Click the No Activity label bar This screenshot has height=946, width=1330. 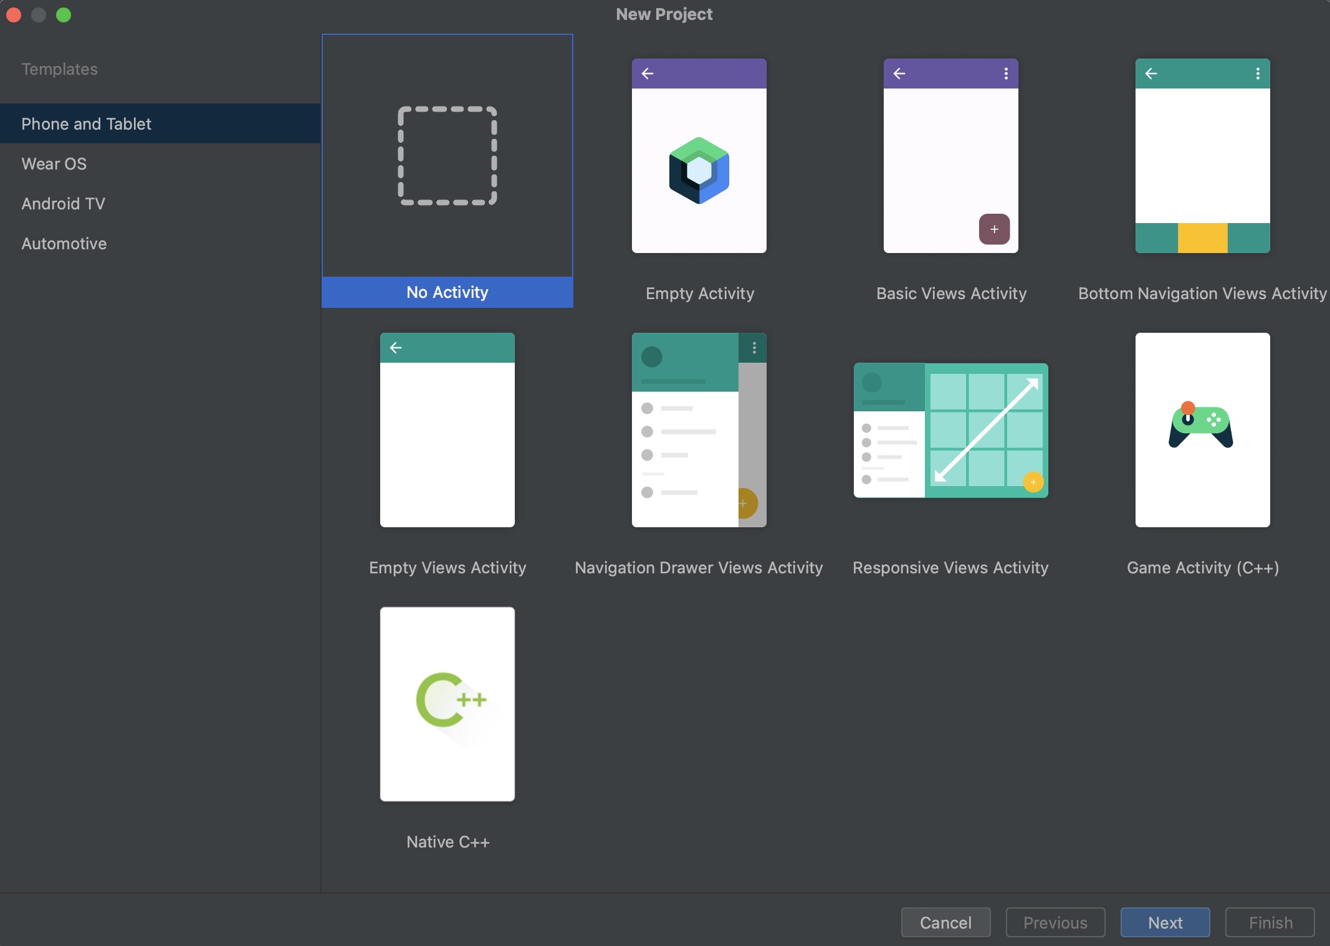pyautogui.click(x=447, y=292)
